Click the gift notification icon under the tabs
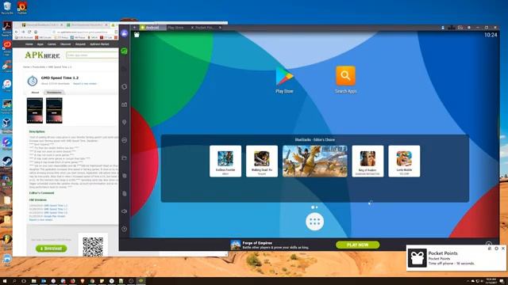 [137, 35]
